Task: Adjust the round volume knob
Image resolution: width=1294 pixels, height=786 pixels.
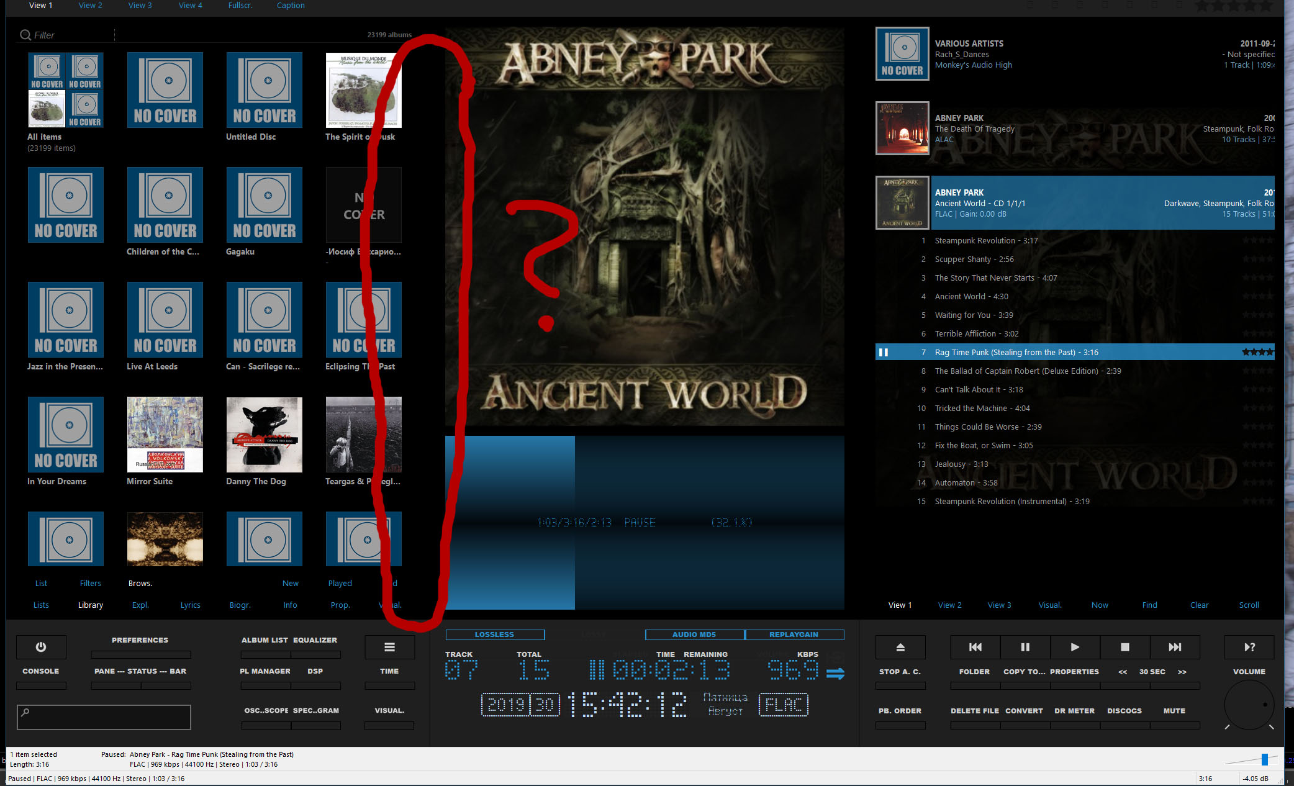Action: click(x=1249, y=705)
